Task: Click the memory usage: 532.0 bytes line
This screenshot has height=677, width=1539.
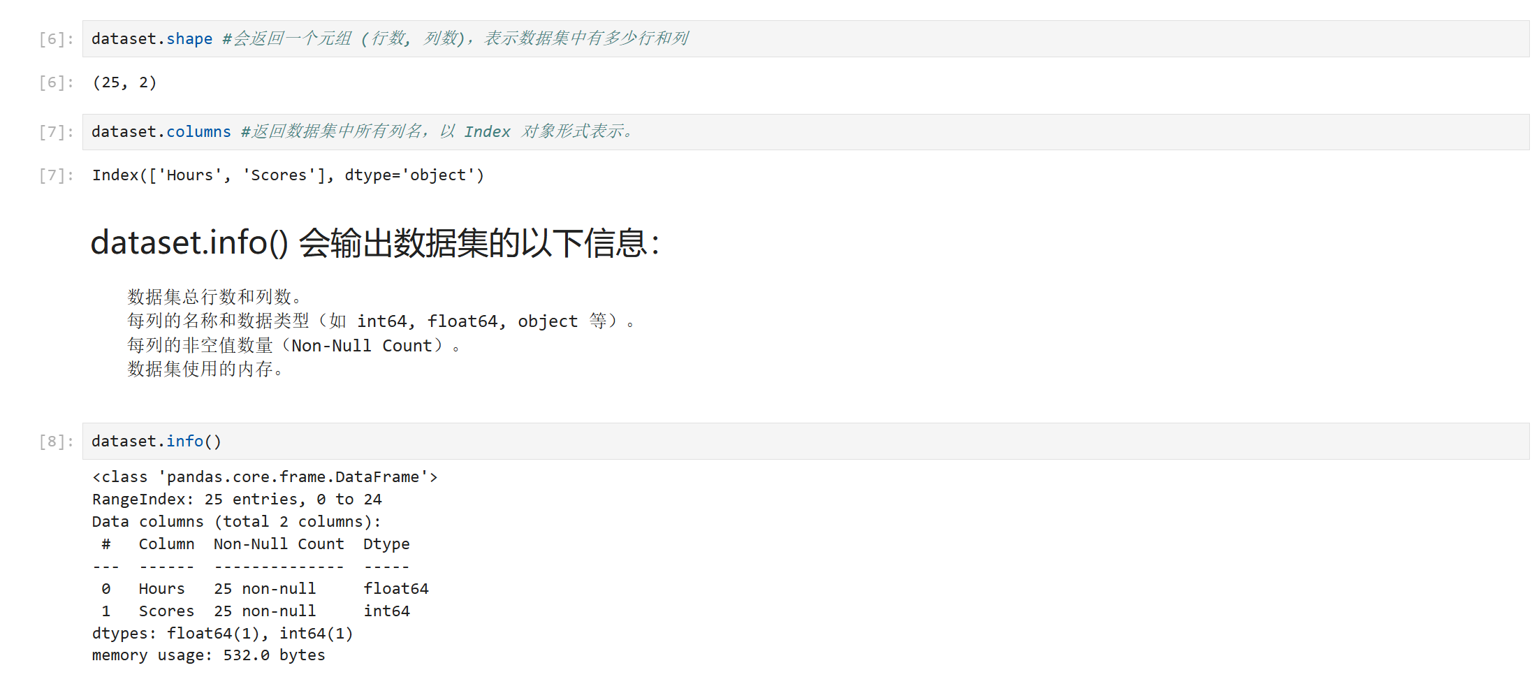Action: 208,655
